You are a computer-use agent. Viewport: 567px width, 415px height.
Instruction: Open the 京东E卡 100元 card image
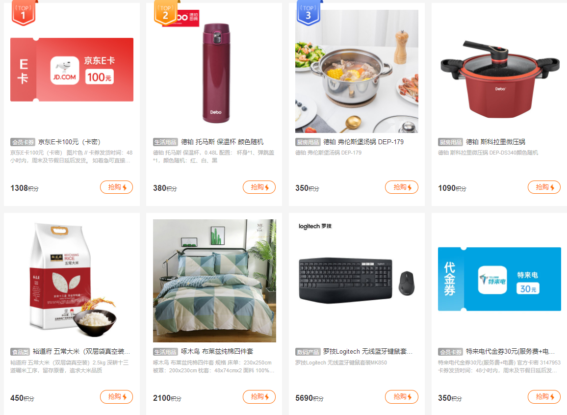(x=72, y=70)
